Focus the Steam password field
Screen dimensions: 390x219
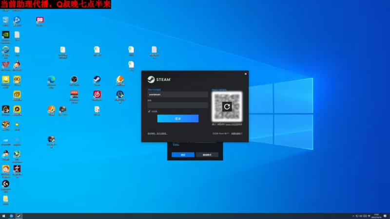tap(178, 105)
